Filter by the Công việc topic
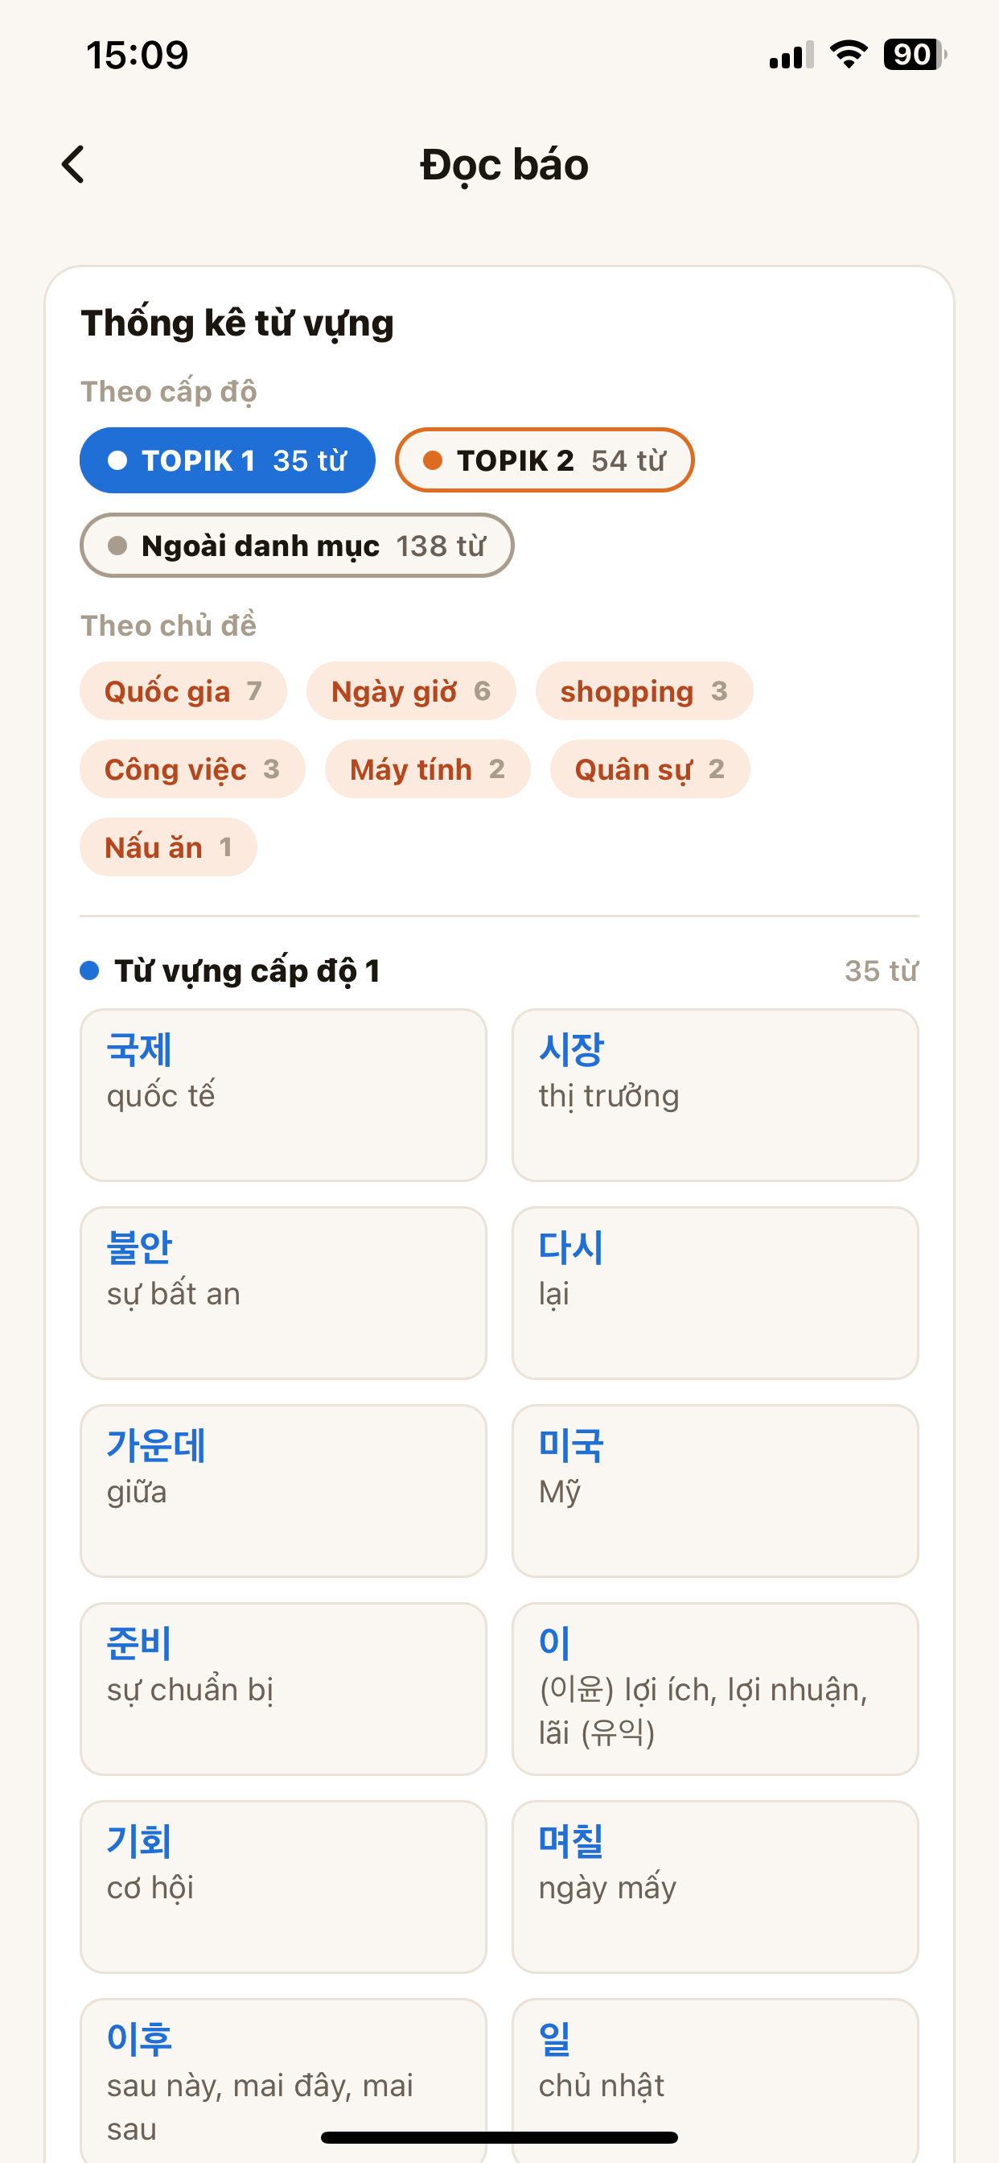Screen dimensions: 999x2163 [192, 769]
